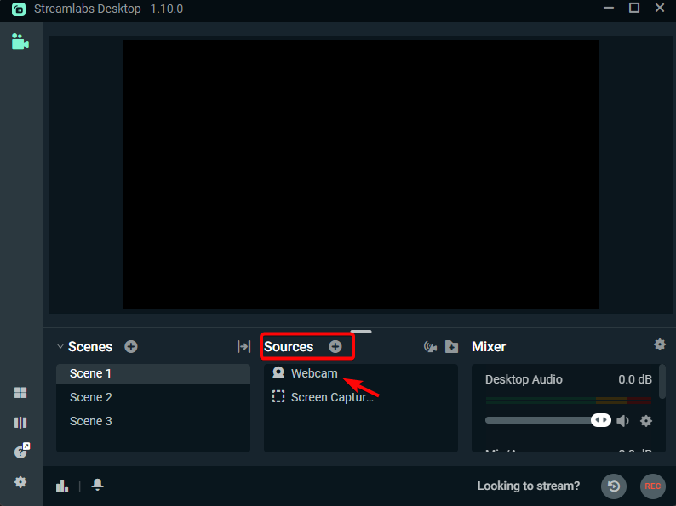Open Settings gear in the left sidebar

(20, 482)
